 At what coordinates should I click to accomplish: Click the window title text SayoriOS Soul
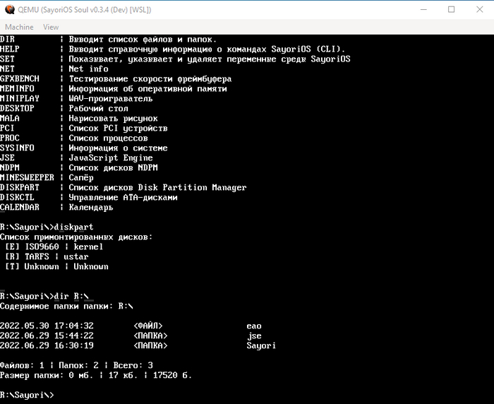click(65, 10)
